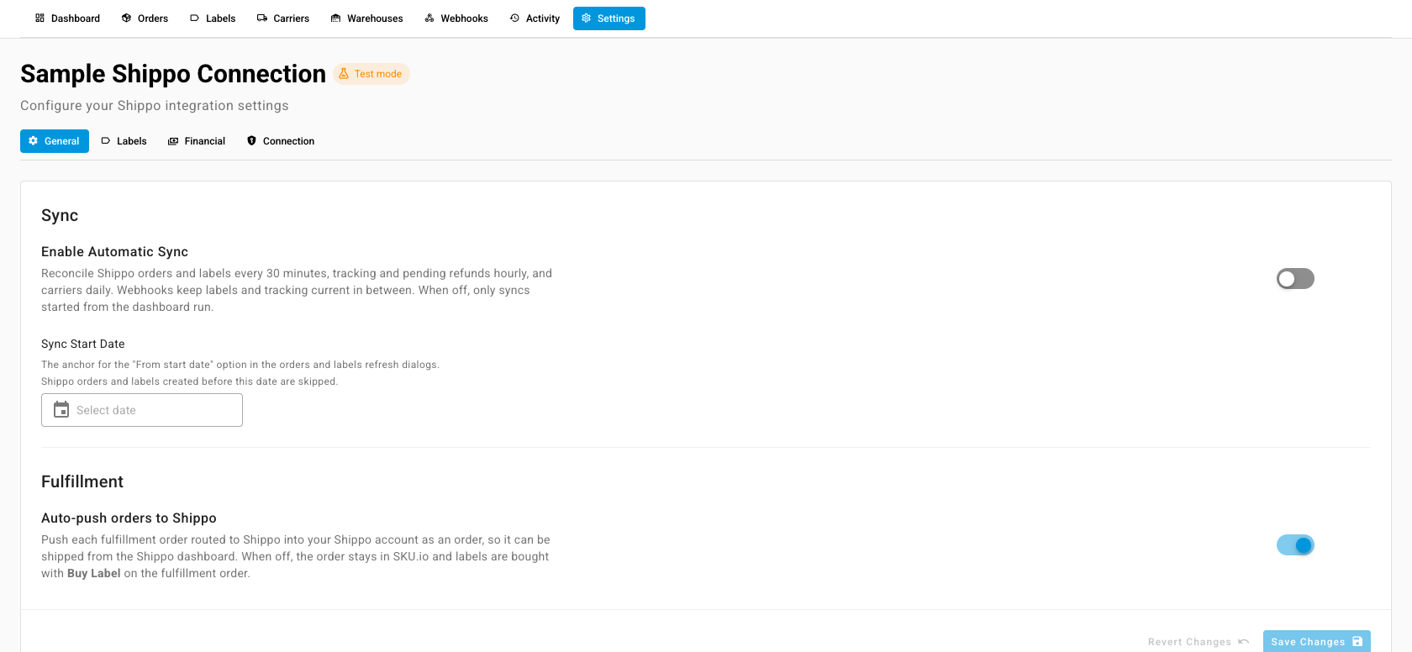Enable the Automatic Sync toggle
The width and height of the screenshot is (1412, 652).
(1295, 279)
